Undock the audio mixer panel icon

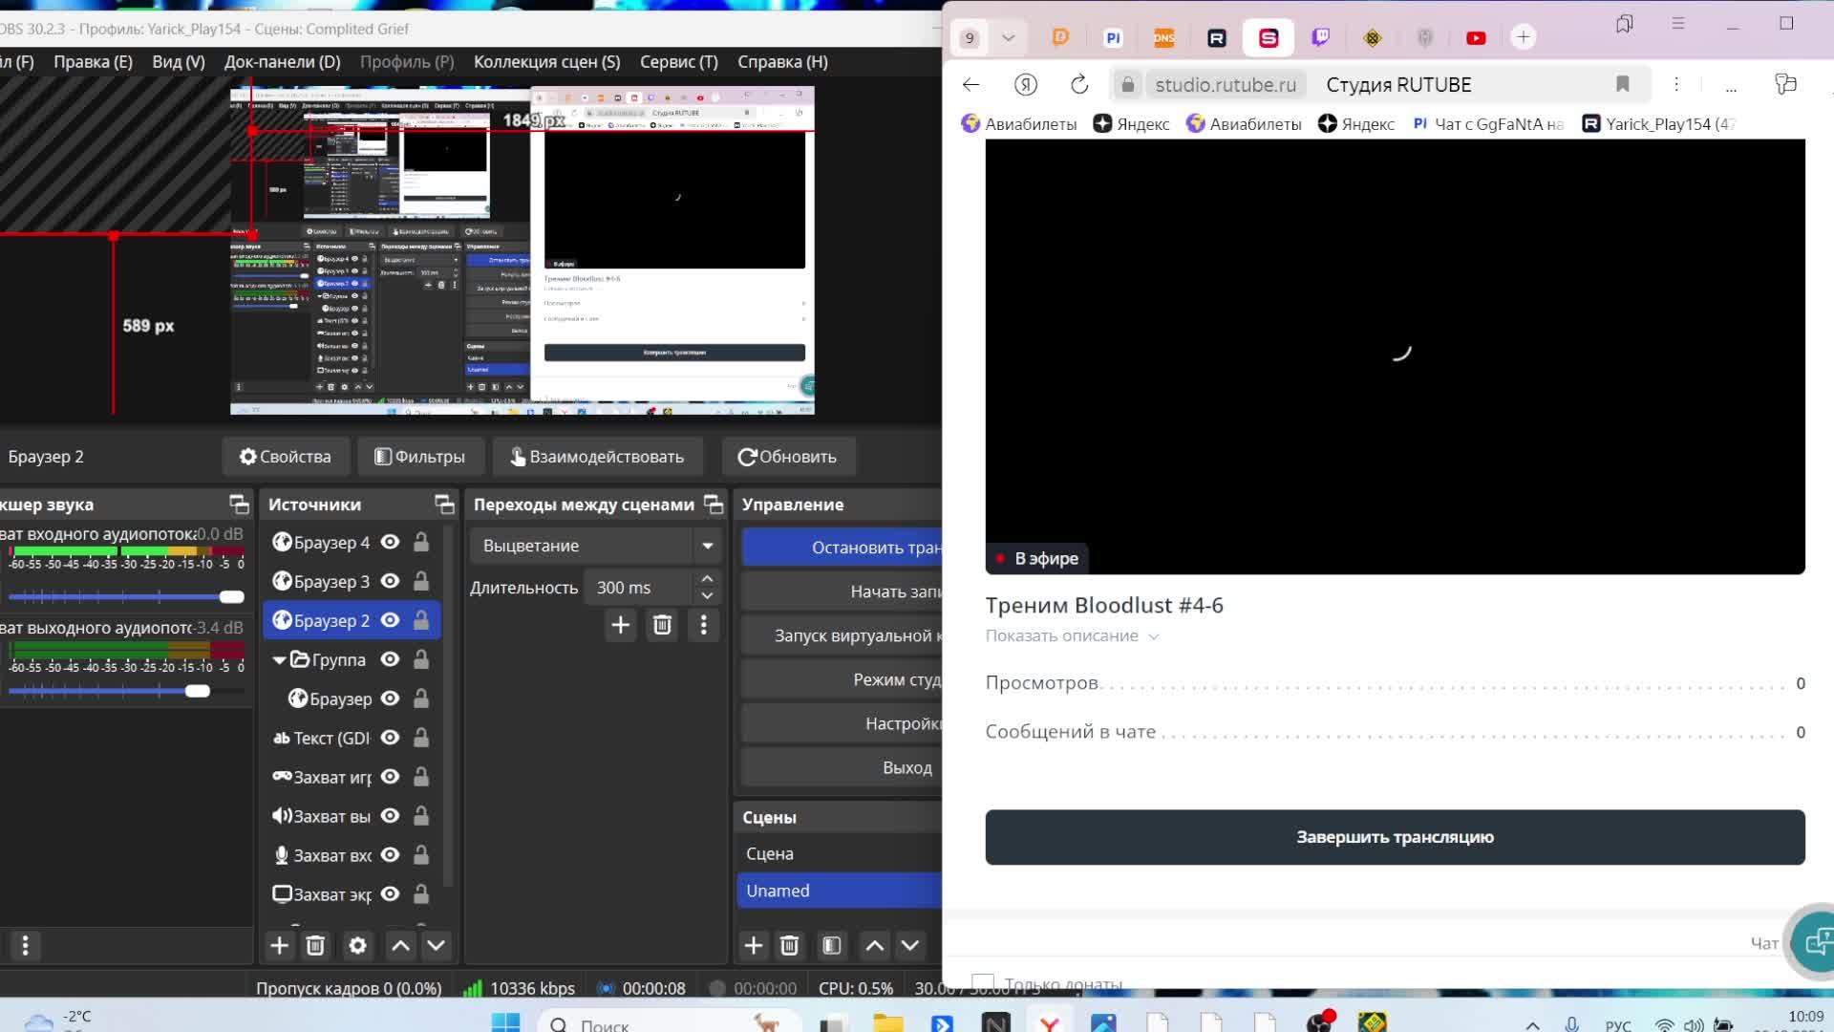pos(239,504)
